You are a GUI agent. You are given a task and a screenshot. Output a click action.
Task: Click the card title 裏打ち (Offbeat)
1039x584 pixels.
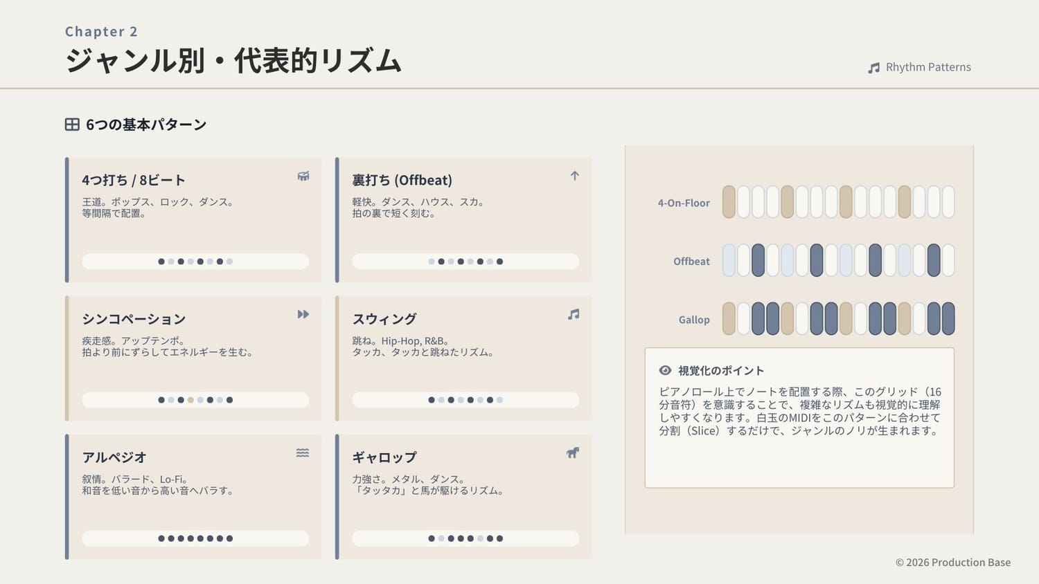(402, 180)
